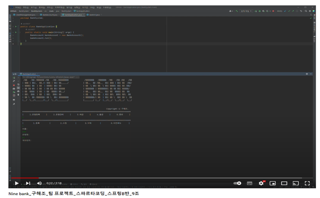Click the run gutter arrow beside main method
Viewport: 320px width, 198px height.
(16, 32)
